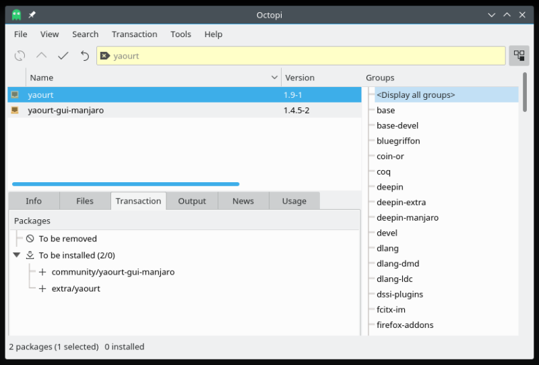Click the Name column sort arrow

(x=274, y=78)
